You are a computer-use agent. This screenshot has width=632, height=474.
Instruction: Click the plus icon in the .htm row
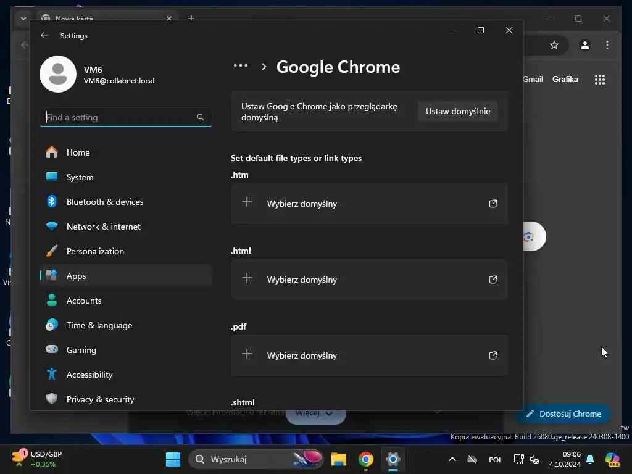click(x=247, y=202)
